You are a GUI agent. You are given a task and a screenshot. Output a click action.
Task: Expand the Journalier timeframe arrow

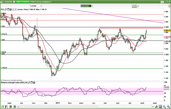[x=92, y=6]
